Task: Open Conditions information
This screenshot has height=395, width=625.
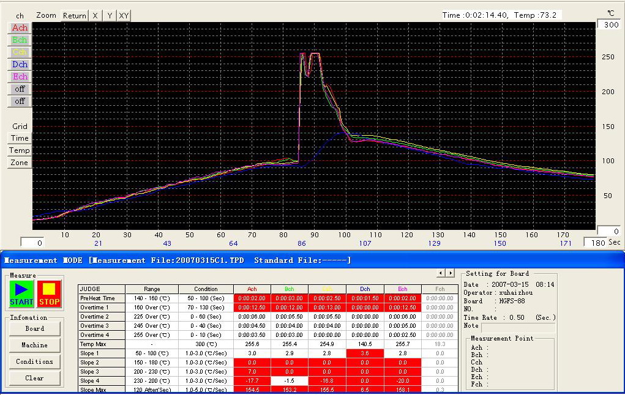Action: (x=35, y=361)
